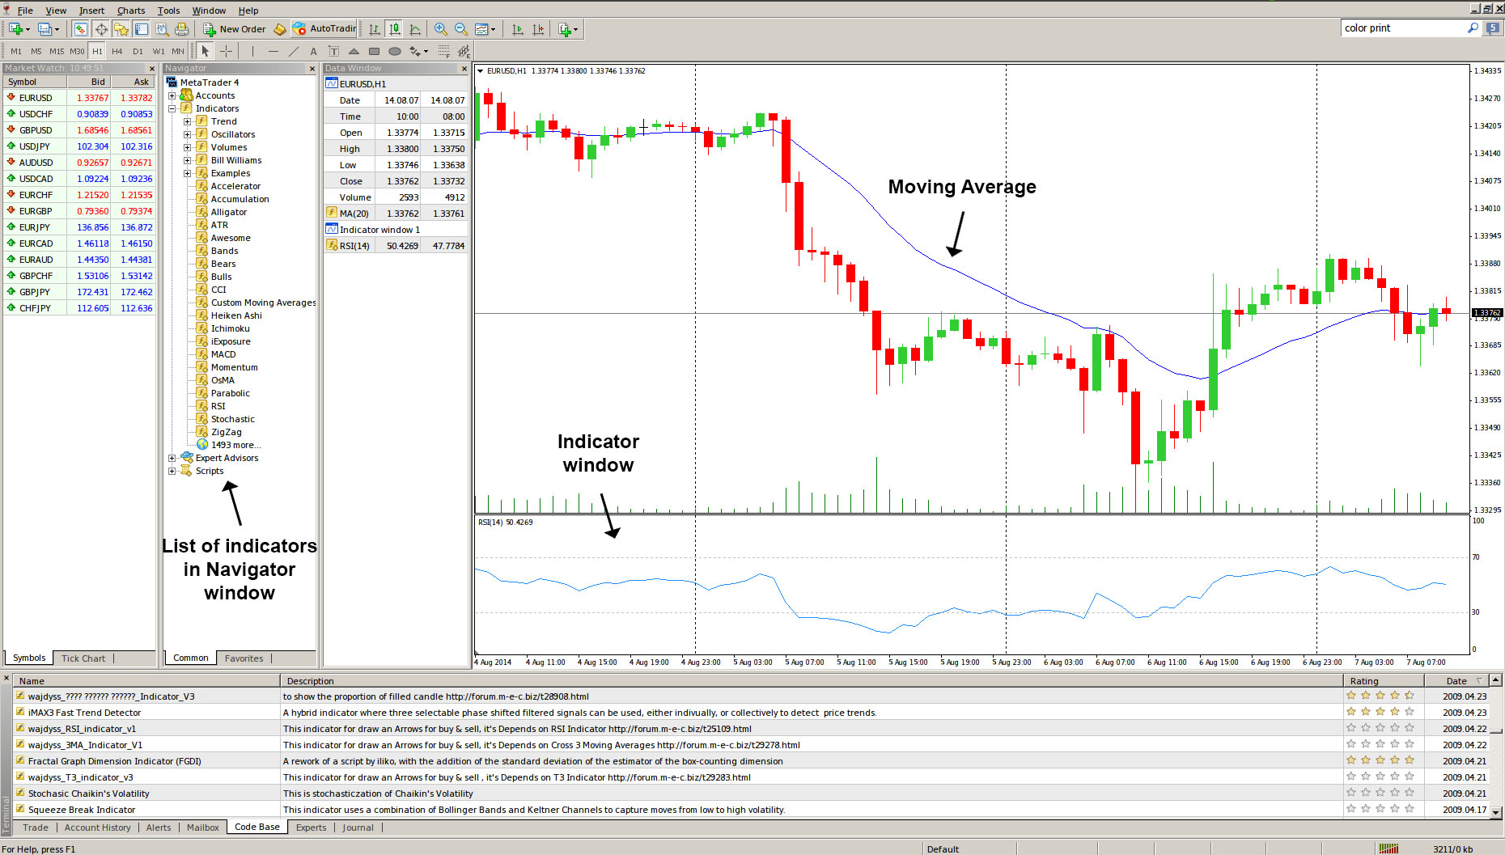Expand the Scripts tree node
This screenshot has width=1505, height=855.
pos(172,471)
